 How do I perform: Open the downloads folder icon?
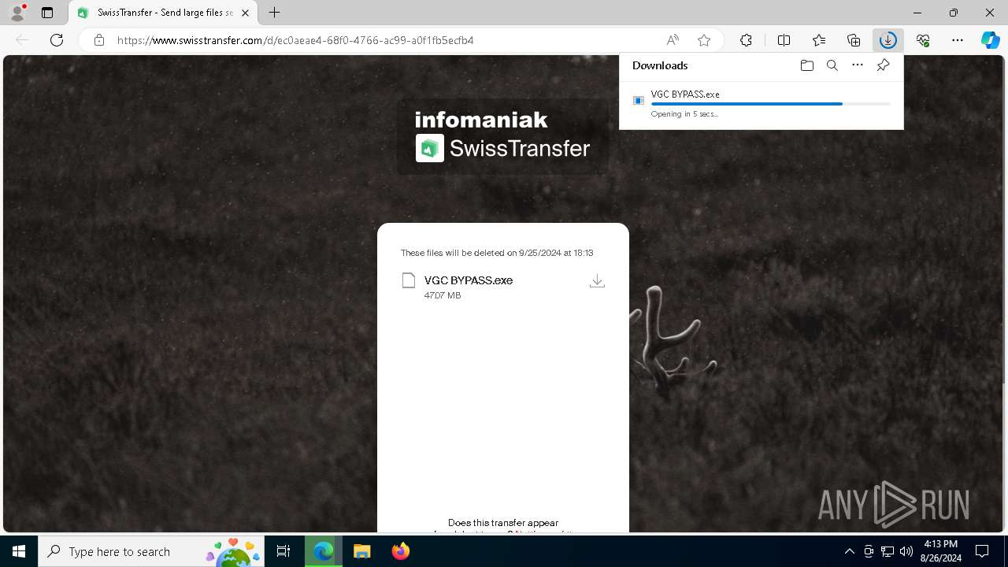point(806,65)
